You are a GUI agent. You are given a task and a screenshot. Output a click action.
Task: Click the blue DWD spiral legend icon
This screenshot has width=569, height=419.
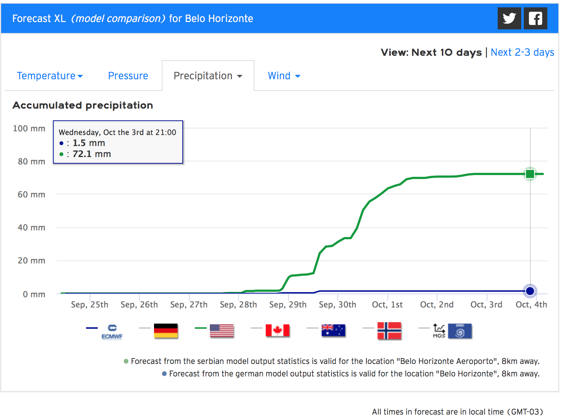pos(460,331)
